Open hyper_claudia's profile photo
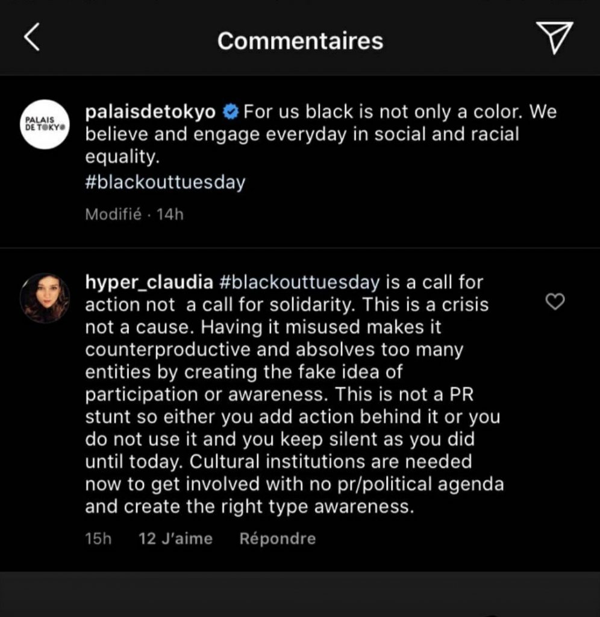 45,298
